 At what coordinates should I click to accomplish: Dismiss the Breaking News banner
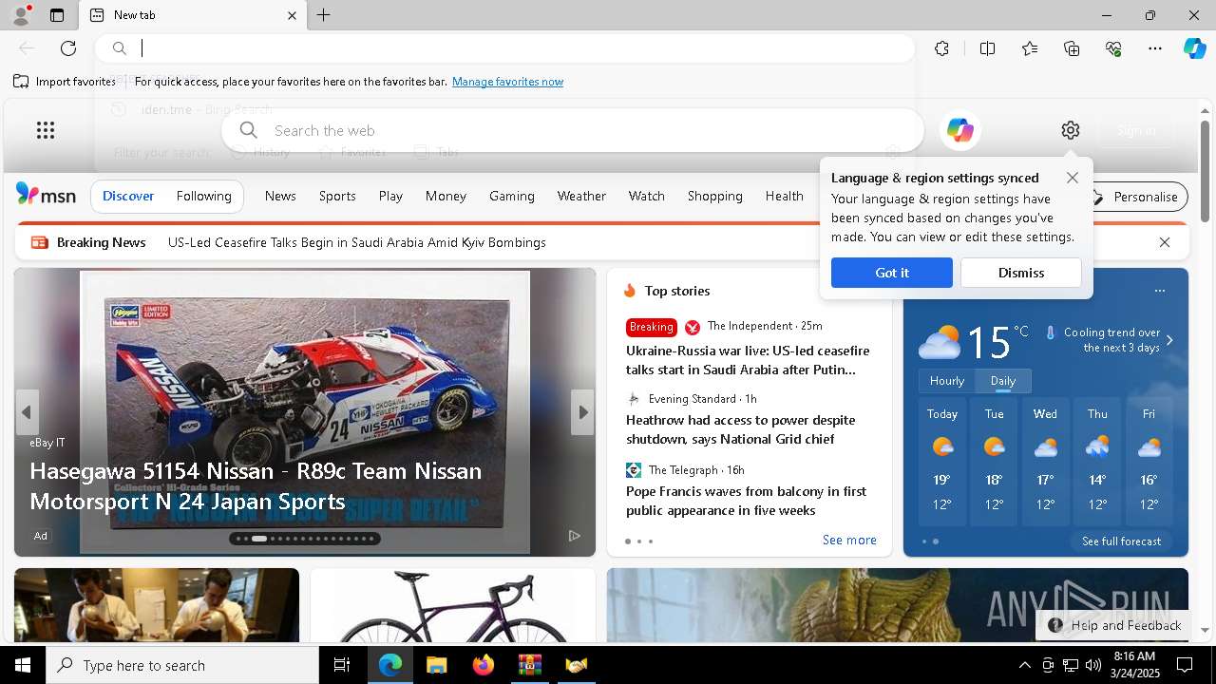pyautogui.click(x=1165, y=242)
